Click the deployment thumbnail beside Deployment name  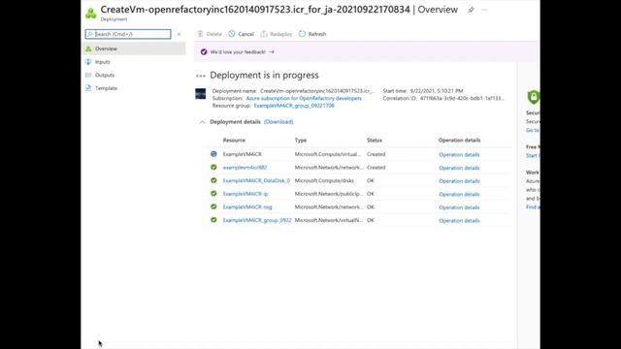tap(201, 94)
